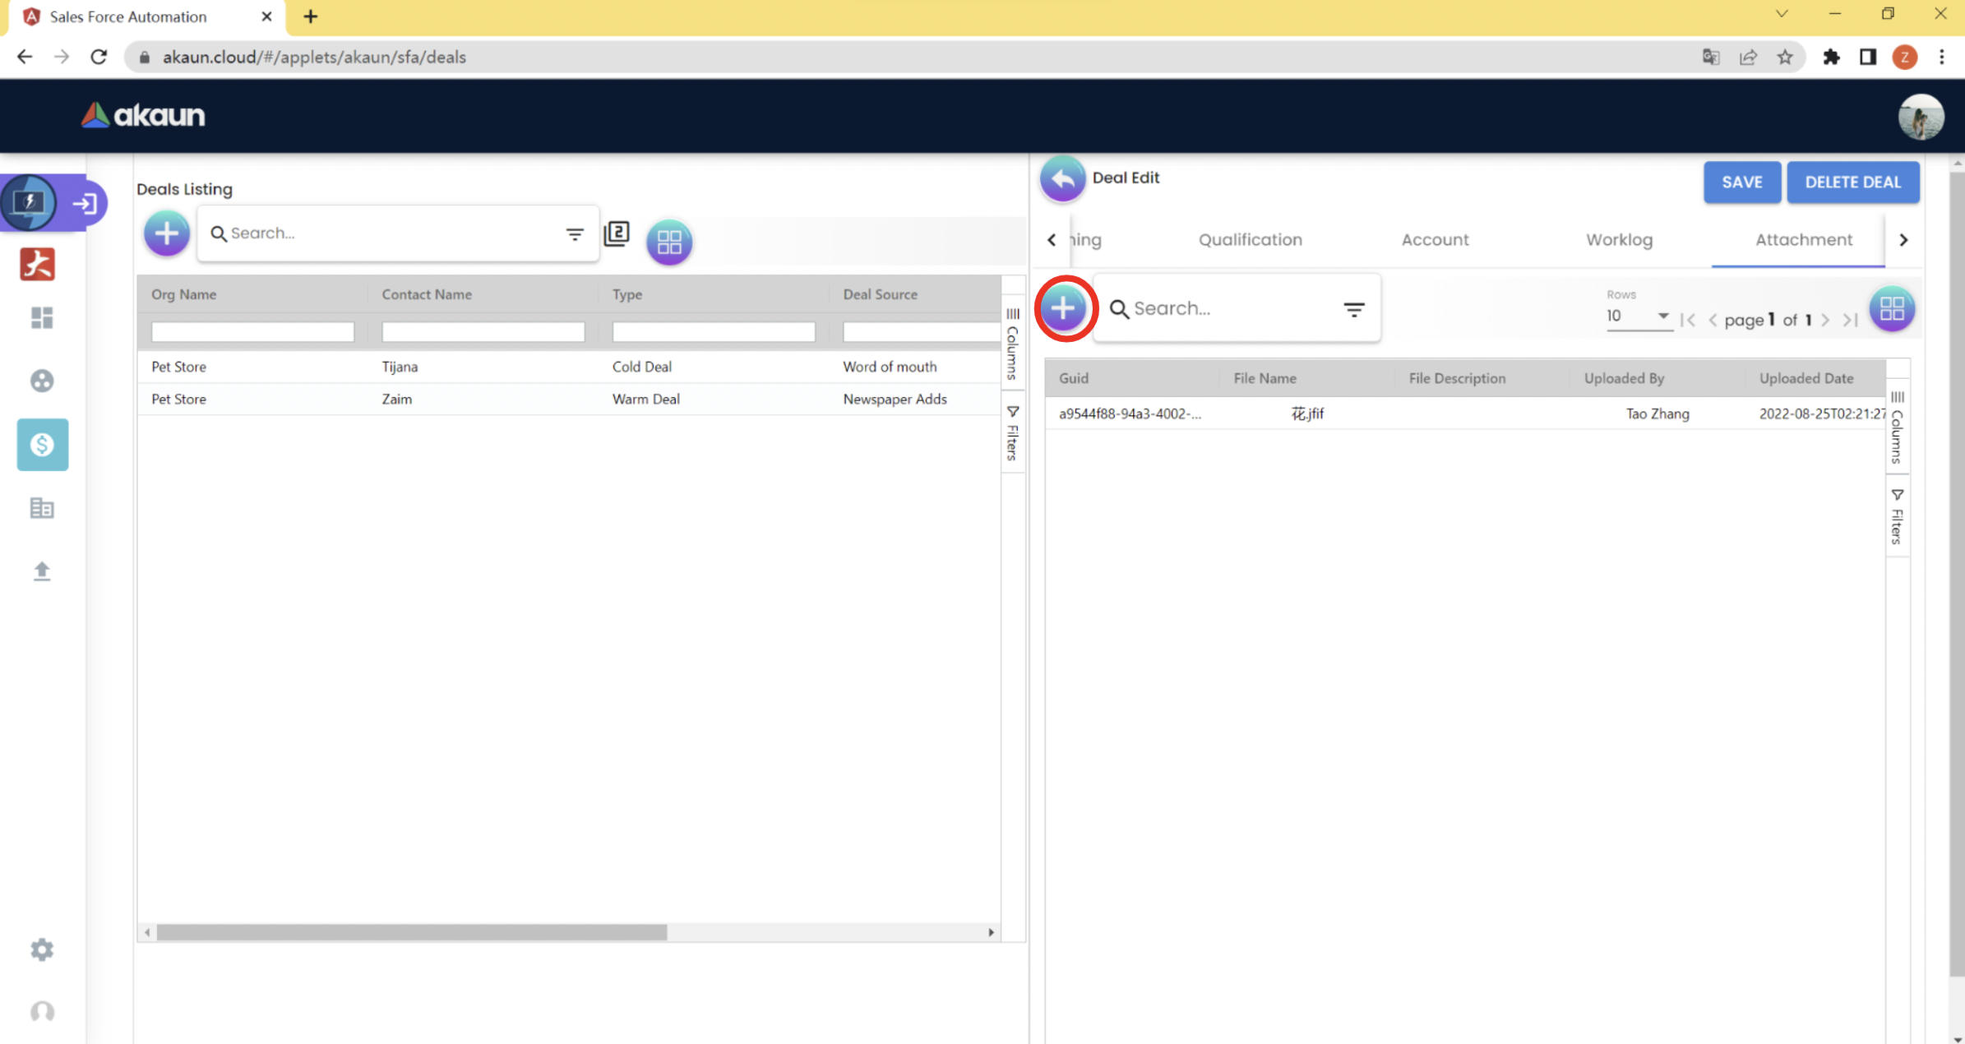Click the add new deal plus button
Image resolution: width=1965 pixels, height=1044 pixels.
(x=167, y=233)
